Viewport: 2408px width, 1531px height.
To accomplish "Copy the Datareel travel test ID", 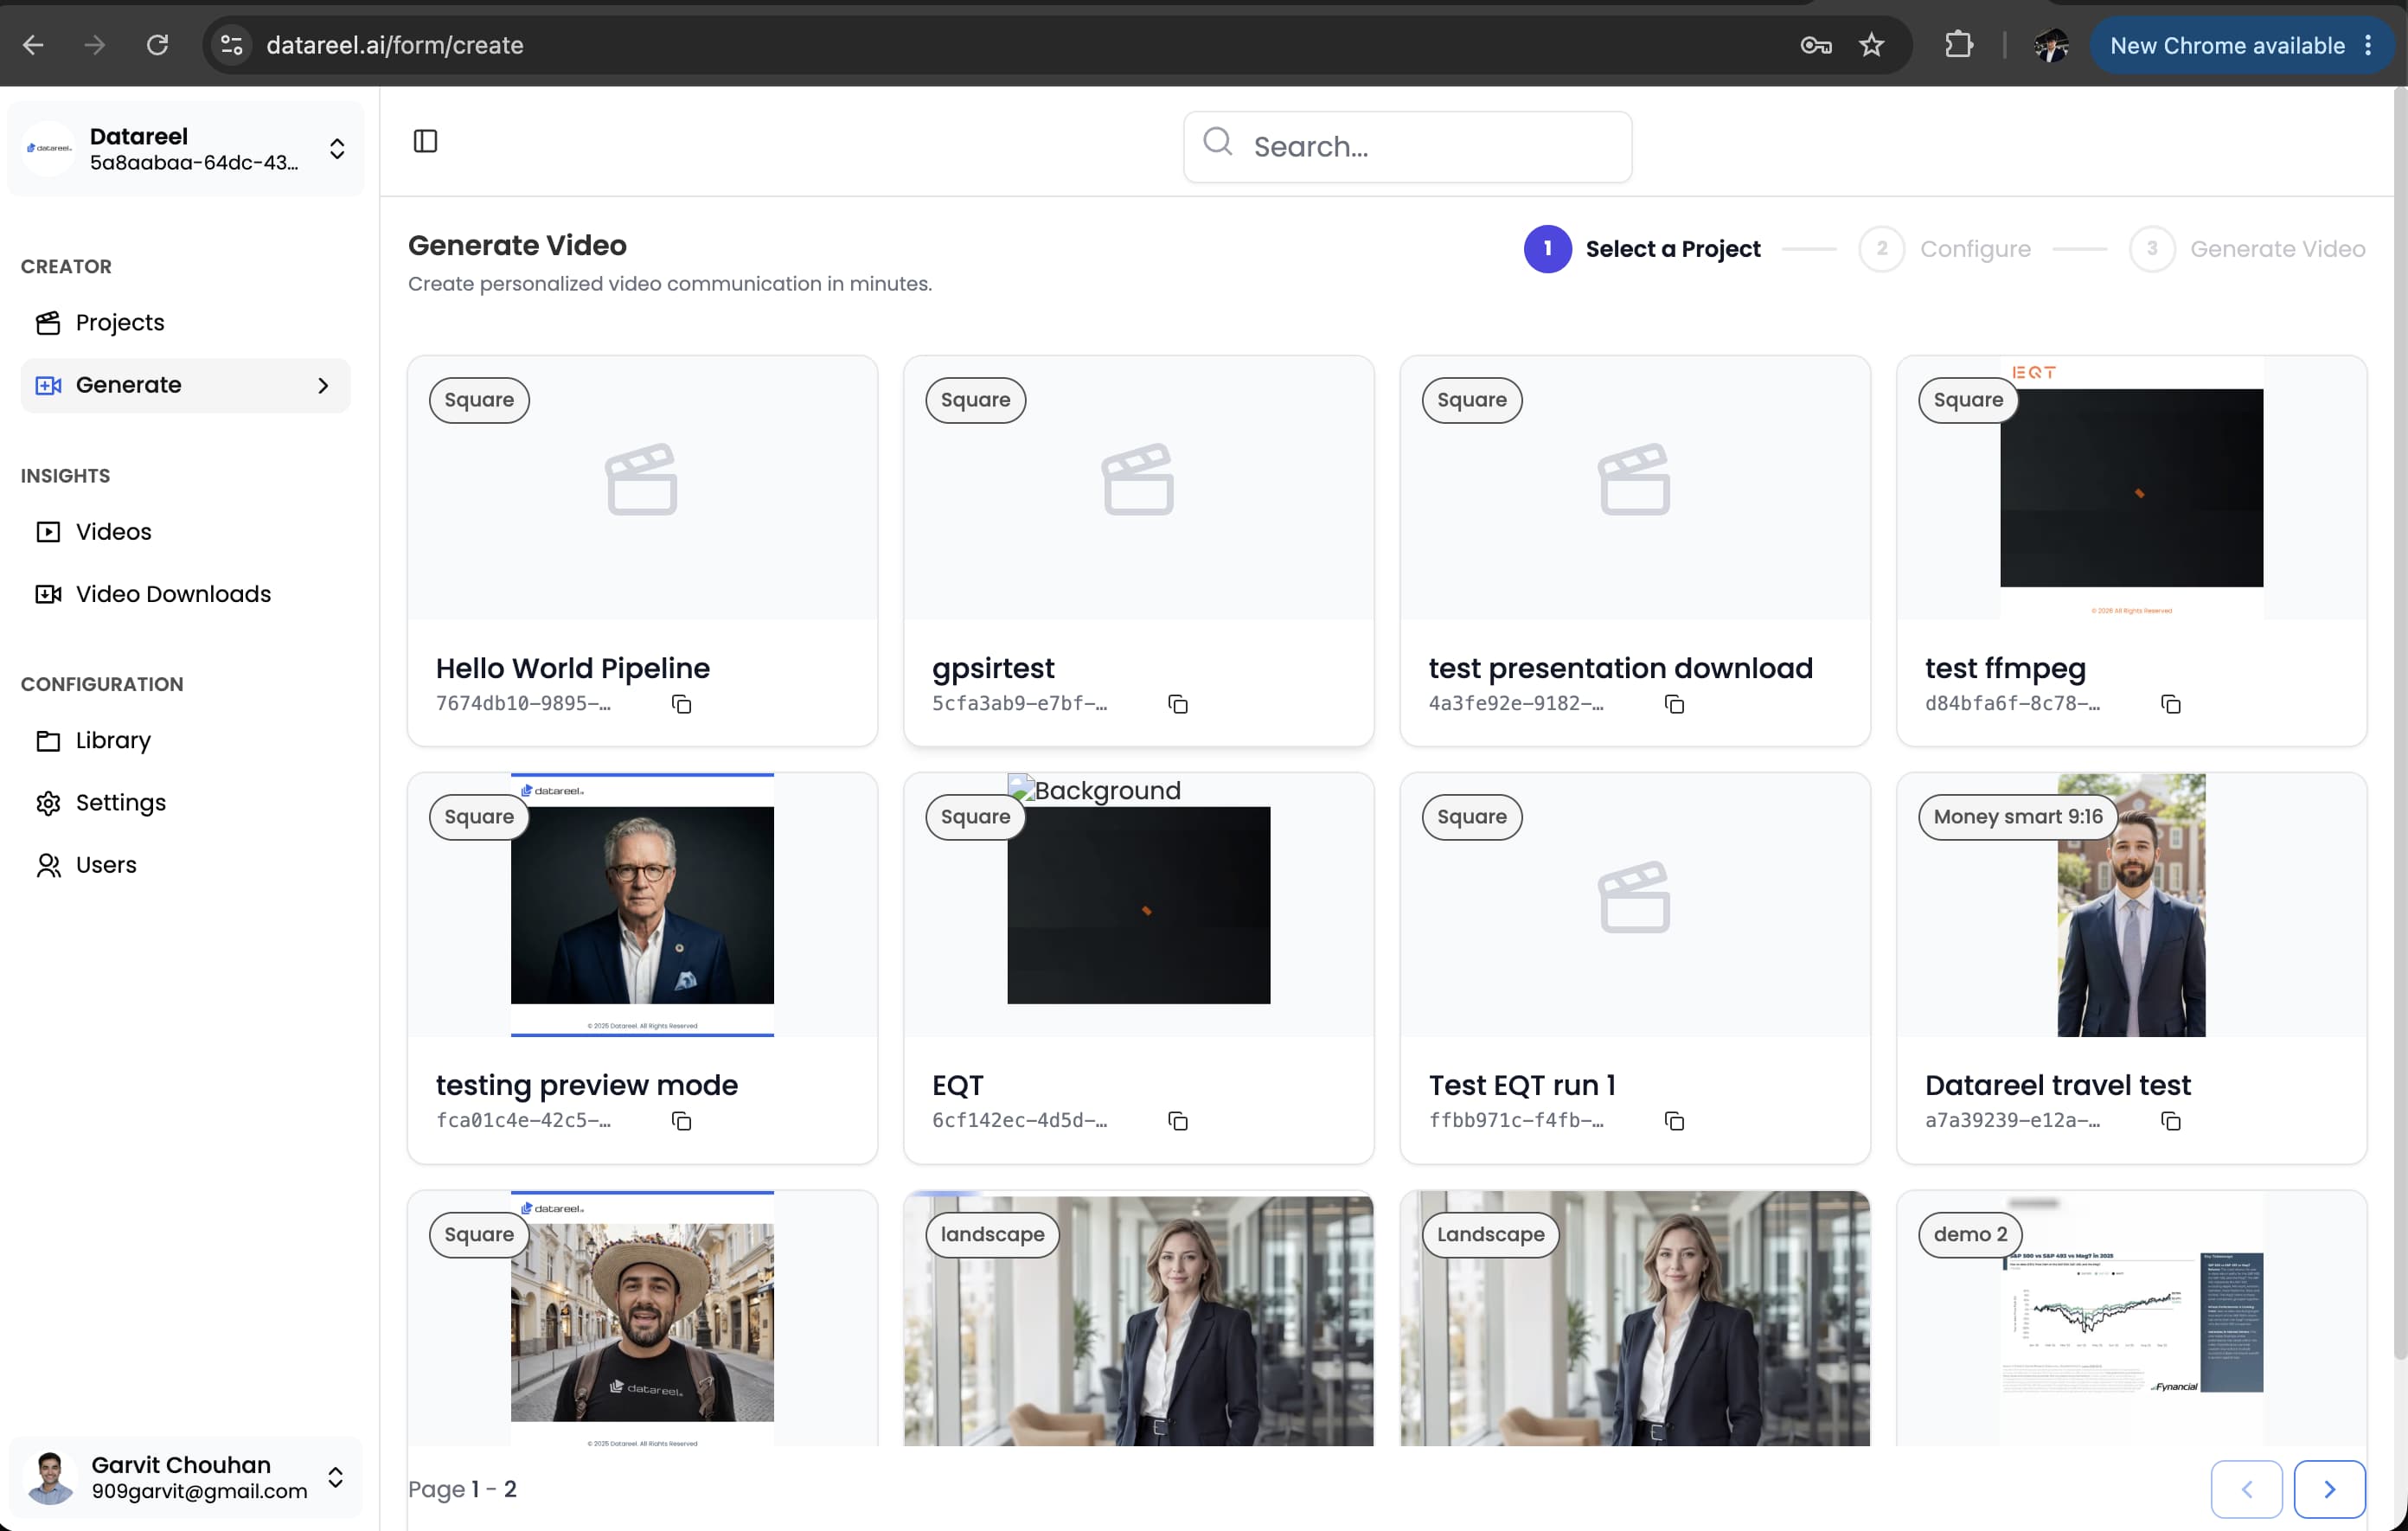I will pos(2171,1121).
